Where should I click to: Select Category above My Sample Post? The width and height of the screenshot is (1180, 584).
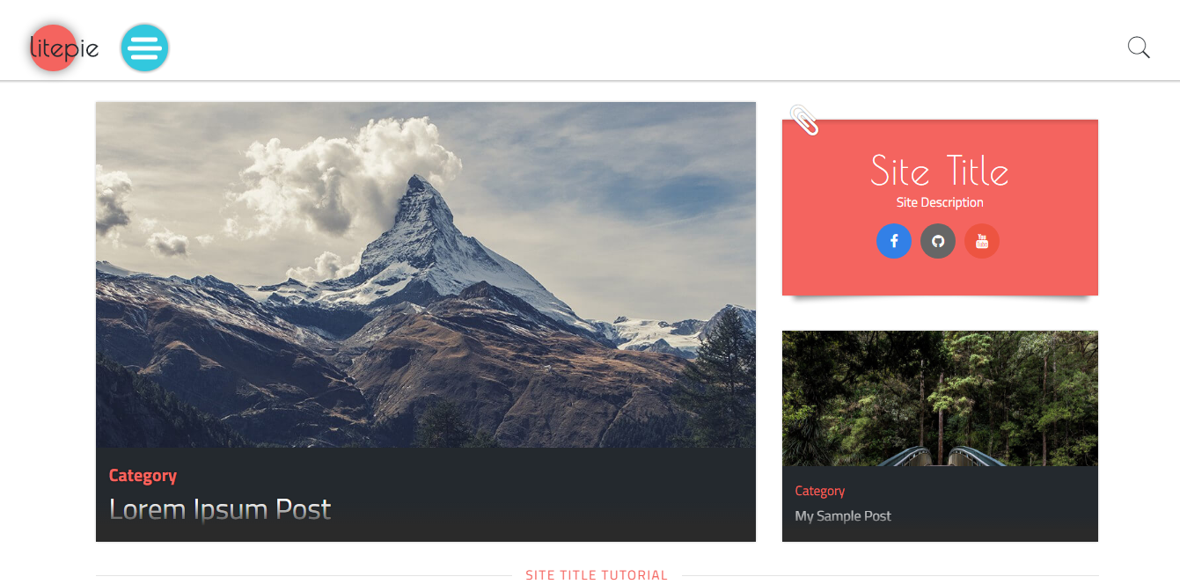coord(819,491)
